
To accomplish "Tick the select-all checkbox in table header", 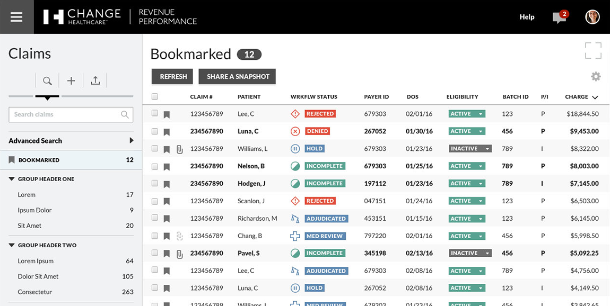I will [x=155, y=97].
